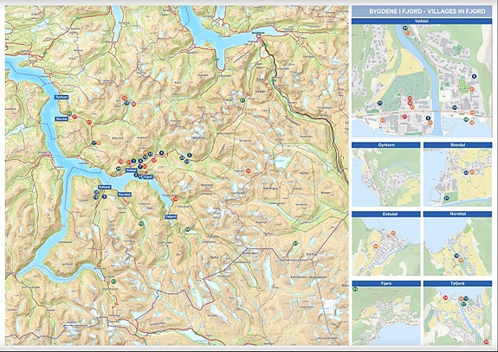The height and width of the screenshot is (352, 498).
Task: Select the Dyrkorn inset header bar
Action: pyautogui.click(x=386, y=145)
